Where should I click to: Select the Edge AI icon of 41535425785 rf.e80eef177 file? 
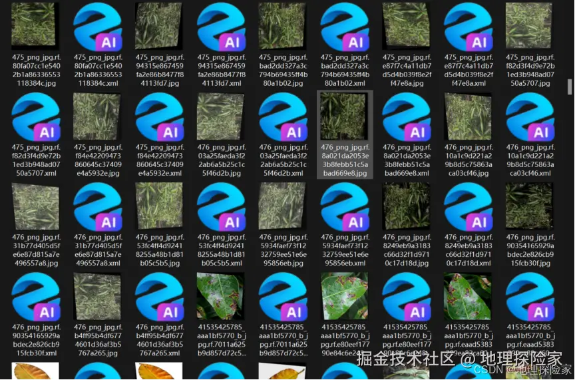point(407,297)
